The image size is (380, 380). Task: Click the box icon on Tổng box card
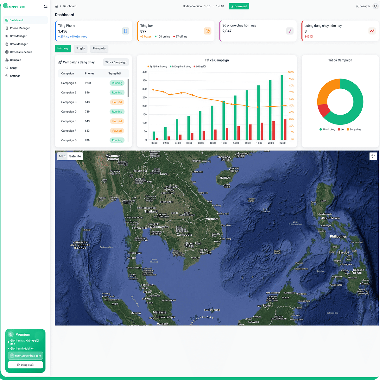pos(208,31)
